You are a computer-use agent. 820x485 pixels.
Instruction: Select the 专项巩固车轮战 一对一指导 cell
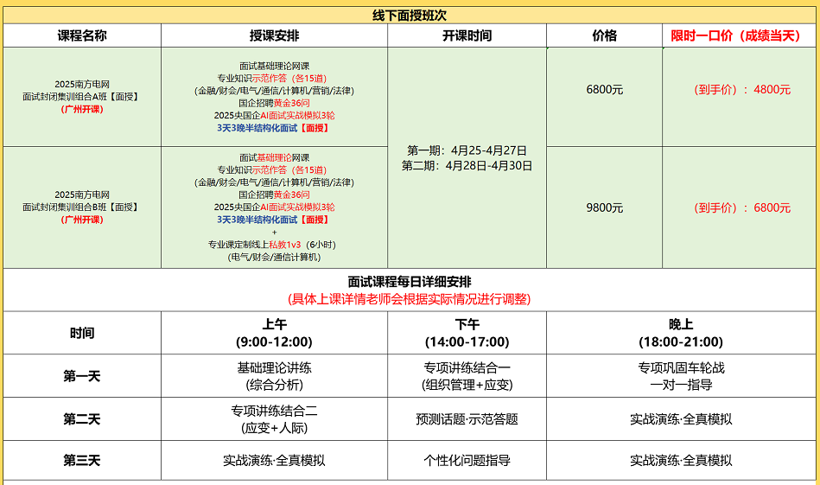pos(681,376)
